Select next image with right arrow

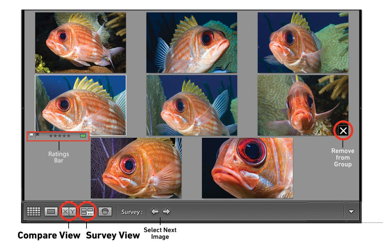click(x=166, y=211)
